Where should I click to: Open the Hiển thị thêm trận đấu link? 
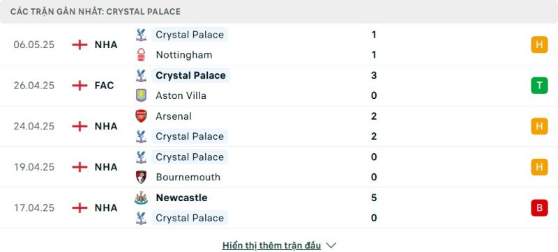click(x=271, y=245)
